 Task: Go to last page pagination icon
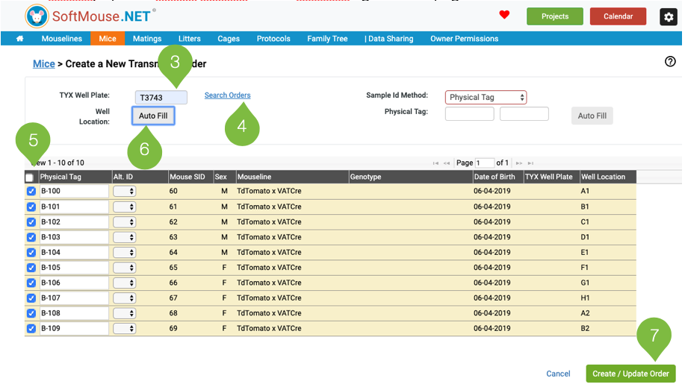(x=531, y=163)
